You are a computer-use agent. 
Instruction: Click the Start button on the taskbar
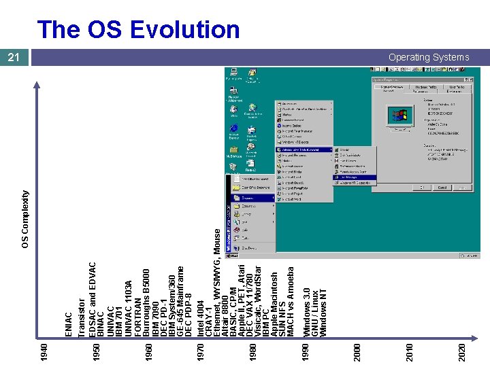pos(232,256)
